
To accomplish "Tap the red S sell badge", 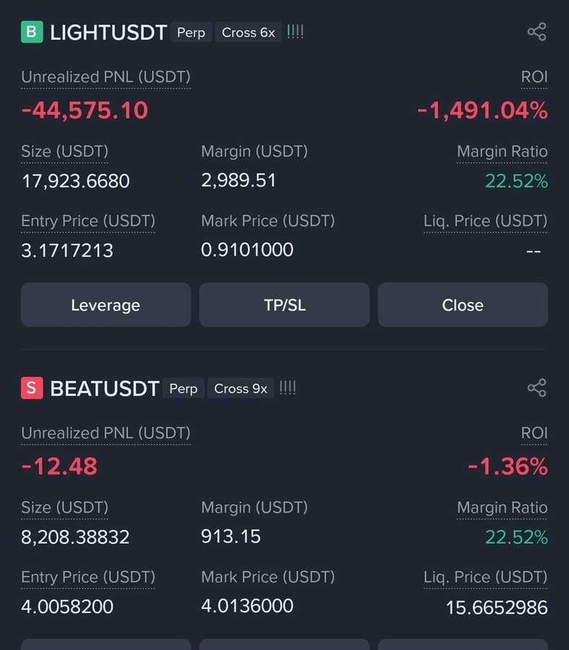I will click(x=32, y=388).
